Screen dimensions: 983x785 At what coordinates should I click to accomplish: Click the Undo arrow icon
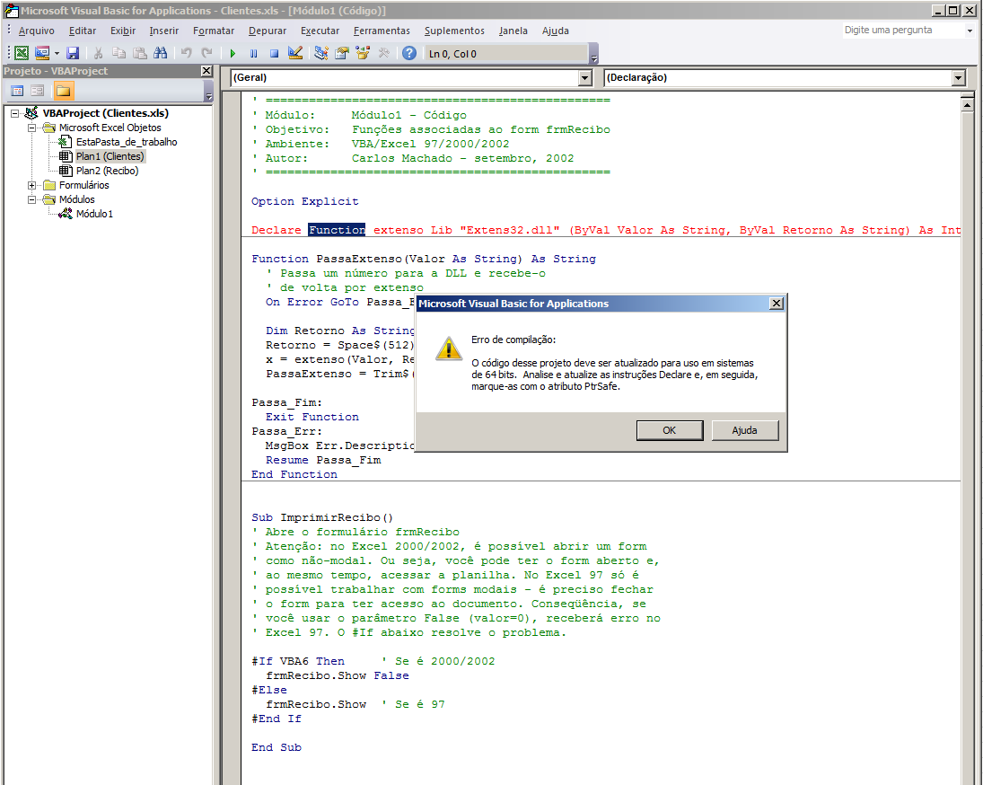(x=186, y=53)
